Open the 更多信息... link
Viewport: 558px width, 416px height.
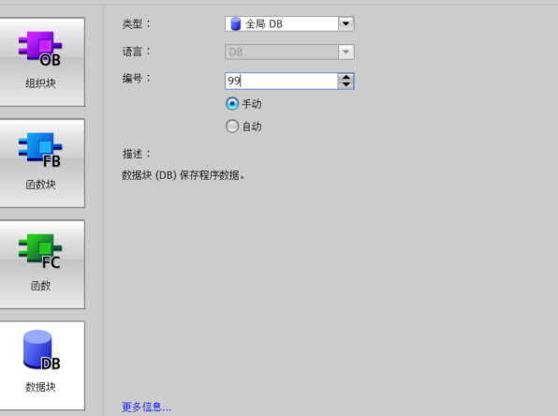tap(146, 407)
